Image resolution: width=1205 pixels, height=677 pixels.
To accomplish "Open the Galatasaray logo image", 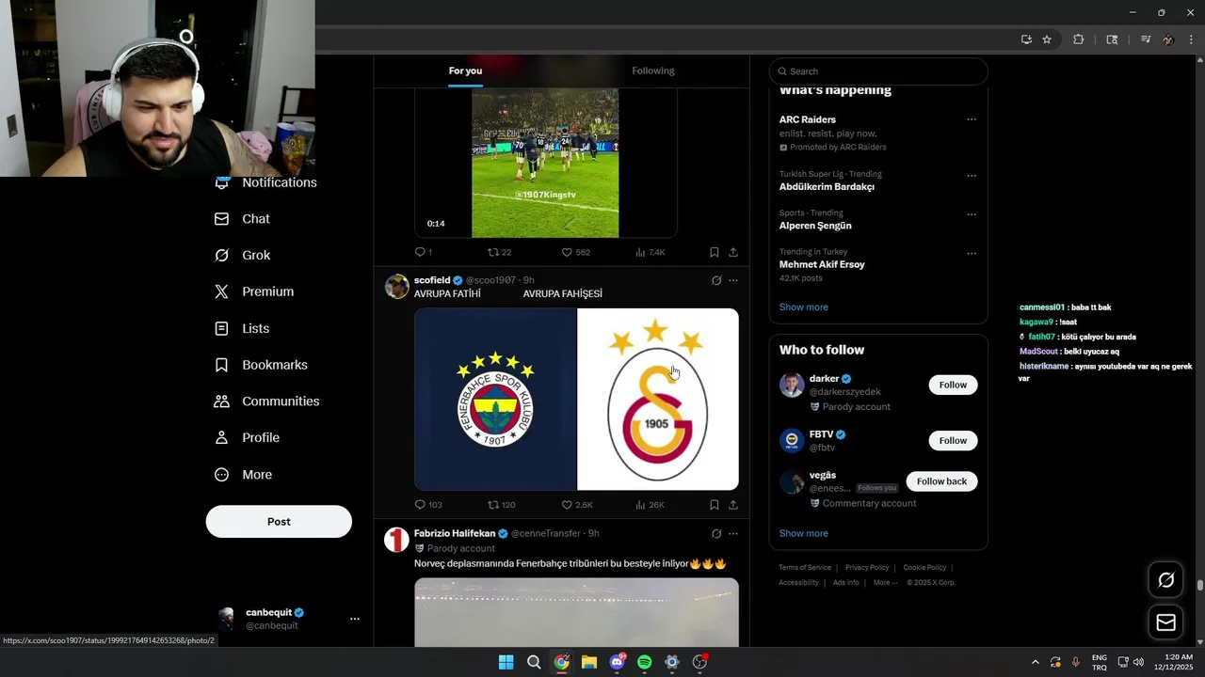I will click(x=658, y=400).
